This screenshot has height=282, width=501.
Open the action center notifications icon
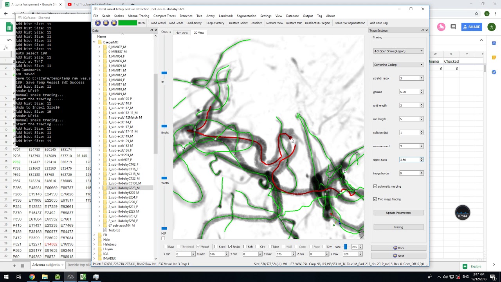point(493,277)
